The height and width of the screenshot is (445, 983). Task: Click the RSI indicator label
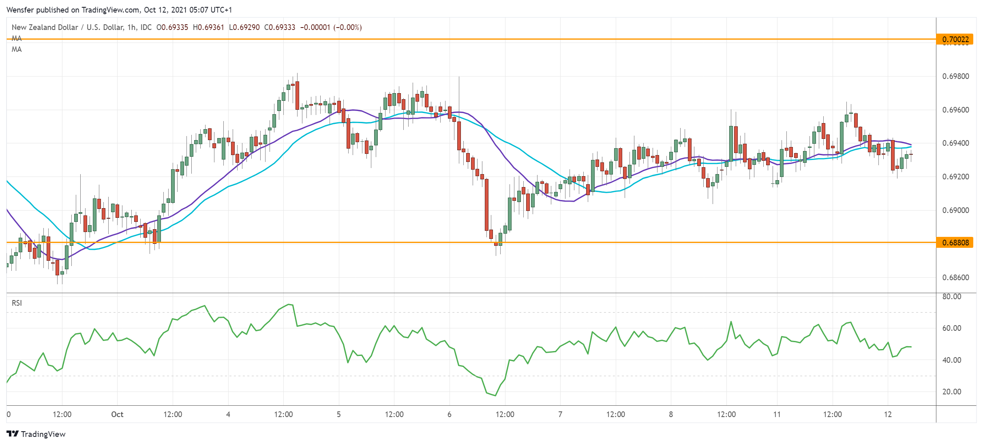(x=17, y=303)
